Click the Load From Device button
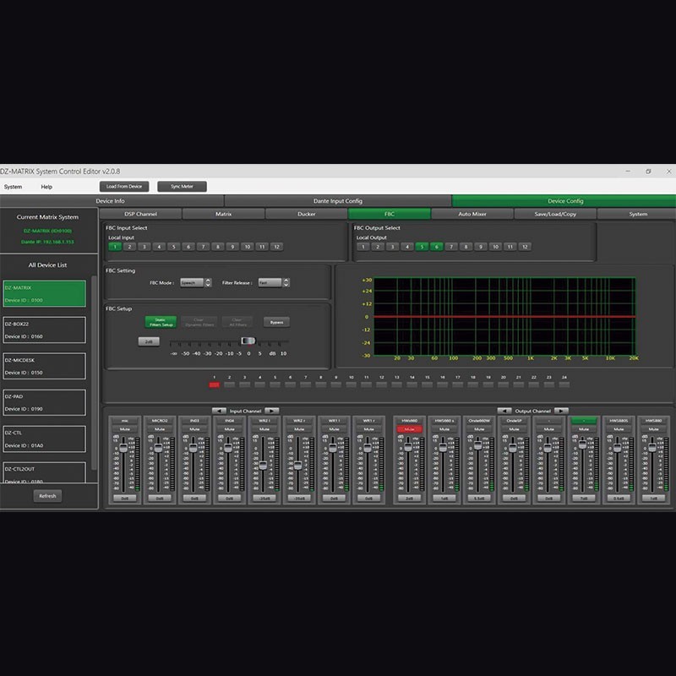 (x=124, y=186)
